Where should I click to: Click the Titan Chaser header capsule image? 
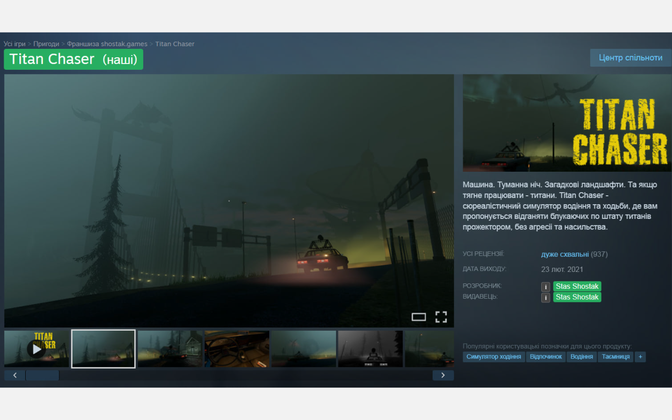567,123
